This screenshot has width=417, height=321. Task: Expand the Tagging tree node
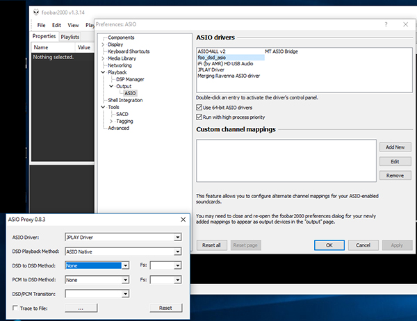pyautogui.click(x=111, y=121)
